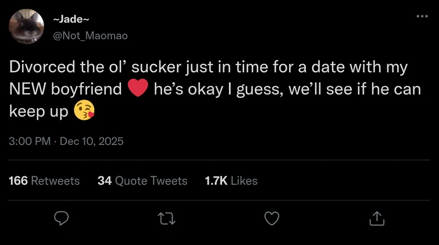
Task: Click the Dec 10, 2025 date
Action: click(x=91, y=141)
